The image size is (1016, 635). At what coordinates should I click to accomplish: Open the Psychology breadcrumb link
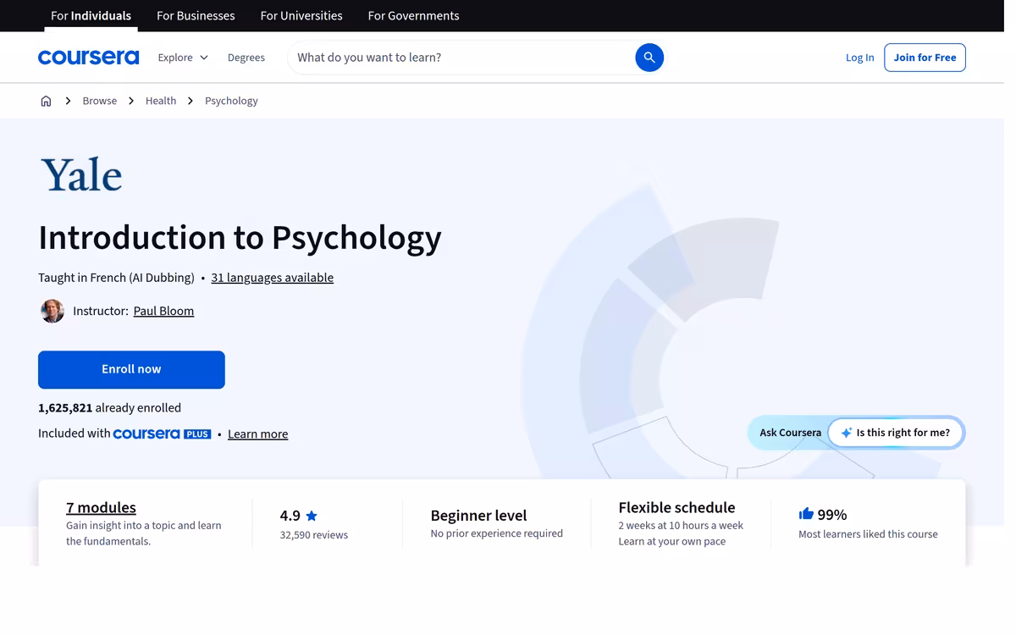(x=231, y=101)
